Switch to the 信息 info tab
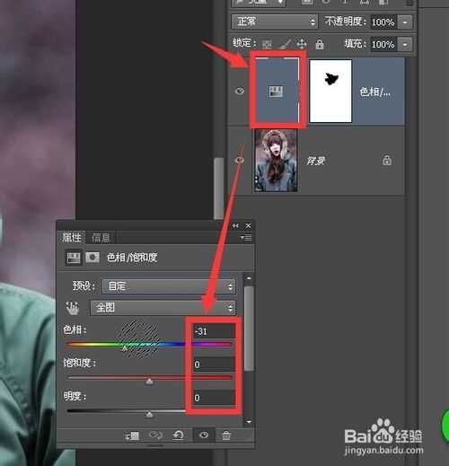Image resolution: width=449 pixels, height=466 pixels. point(101,238)
